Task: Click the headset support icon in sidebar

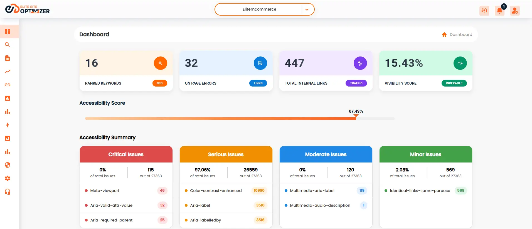Action: click(8, 192)
